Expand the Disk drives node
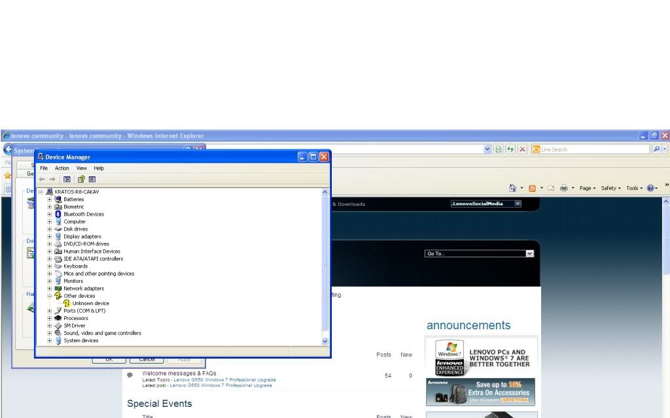 50,229
